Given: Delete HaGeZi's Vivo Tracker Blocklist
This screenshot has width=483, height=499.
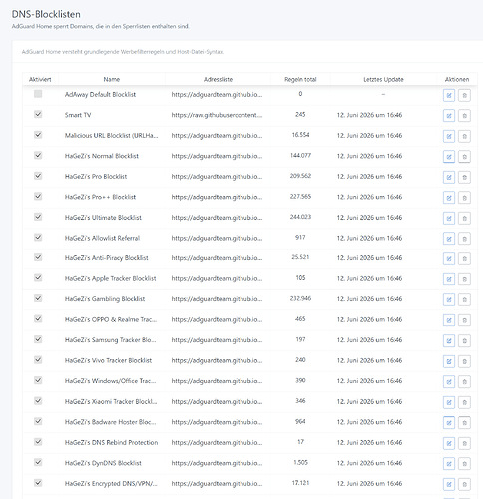Looking at the screenshot, I should 464,361.
